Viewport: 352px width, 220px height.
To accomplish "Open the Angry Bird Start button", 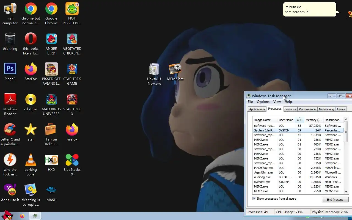I will coord(8,216).
